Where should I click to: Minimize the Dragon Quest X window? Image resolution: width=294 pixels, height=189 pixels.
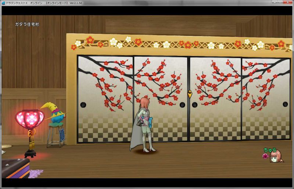tap(275, 2)
